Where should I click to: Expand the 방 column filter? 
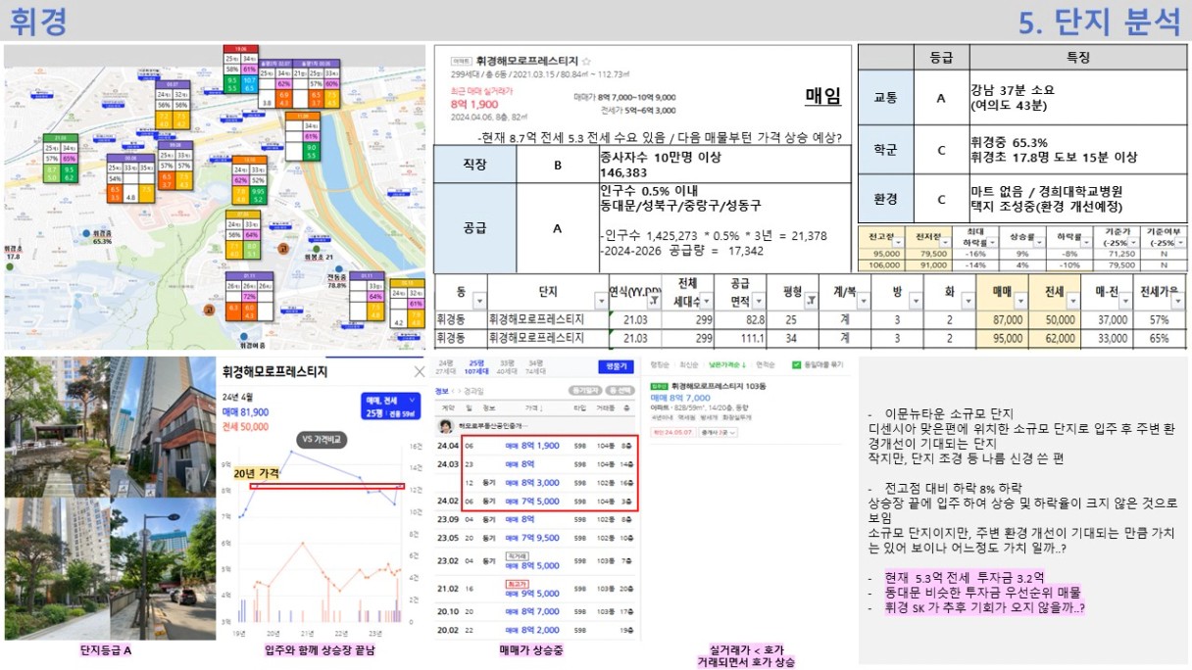[916, 302]
